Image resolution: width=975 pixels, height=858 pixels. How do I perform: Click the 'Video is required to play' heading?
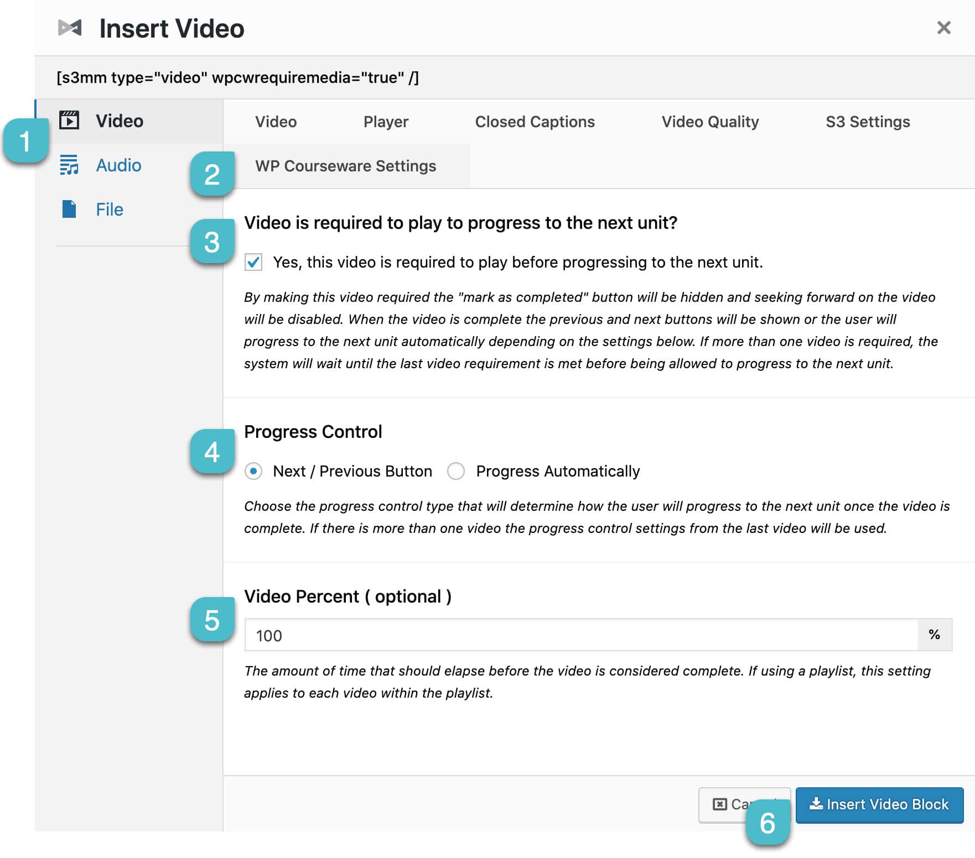click(x=461, y=222)
